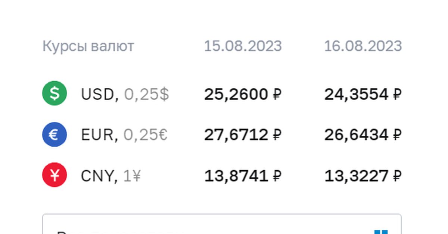The image size is (448, 234).
Task: Click the ruble sign after 13,3227
Action: click(x=397, y=176)
